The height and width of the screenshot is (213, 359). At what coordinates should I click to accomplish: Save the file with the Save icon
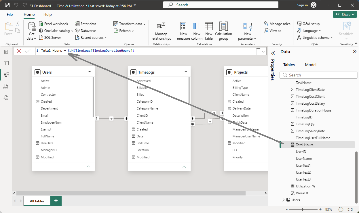pyautogui.click(x=7, y=5)
